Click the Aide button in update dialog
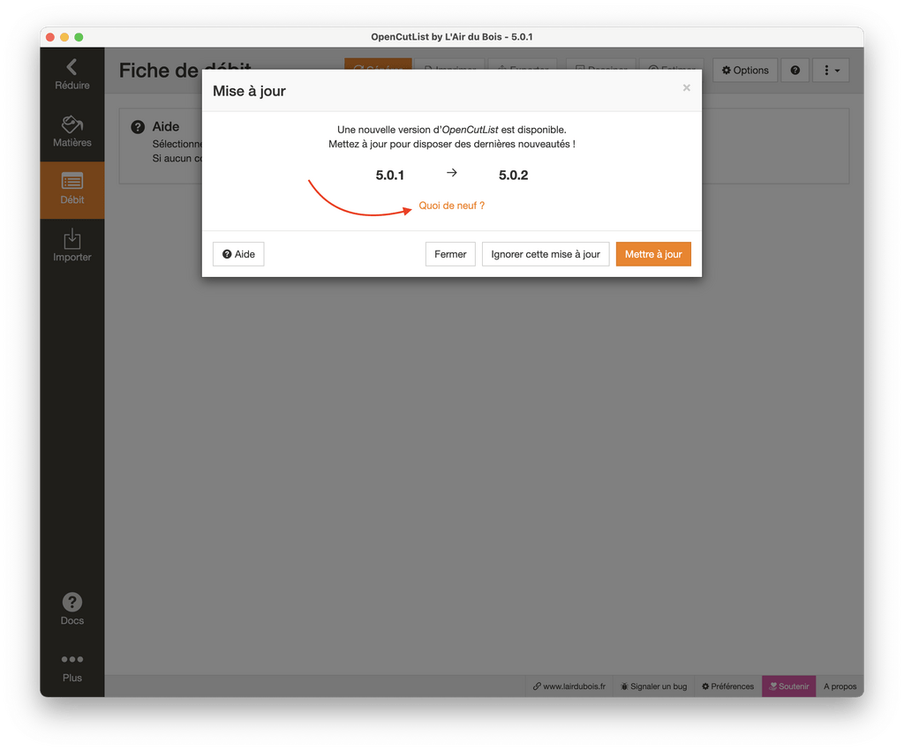 click(238, 254)
